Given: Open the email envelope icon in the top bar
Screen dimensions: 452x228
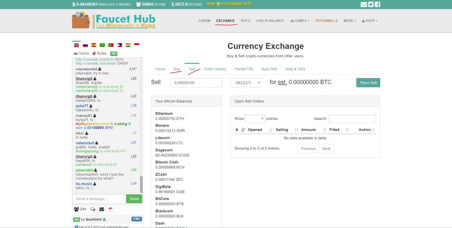Looking at the screenshot, I should tap(364, 4).
